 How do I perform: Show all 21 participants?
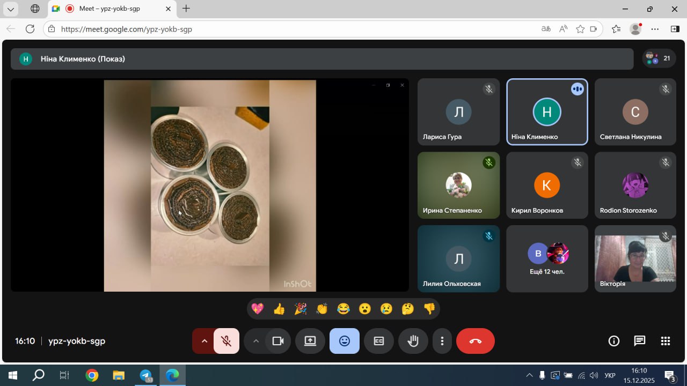coord(659,58)
